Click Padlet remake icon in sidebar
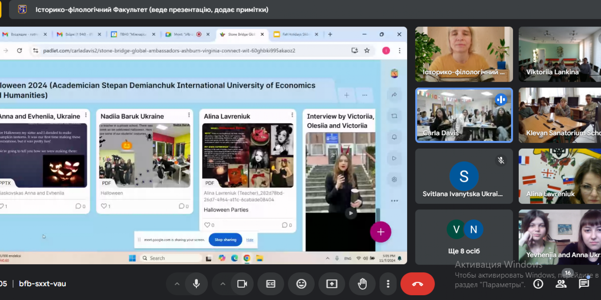The image size is (601, 300). (x=394, y=116)
